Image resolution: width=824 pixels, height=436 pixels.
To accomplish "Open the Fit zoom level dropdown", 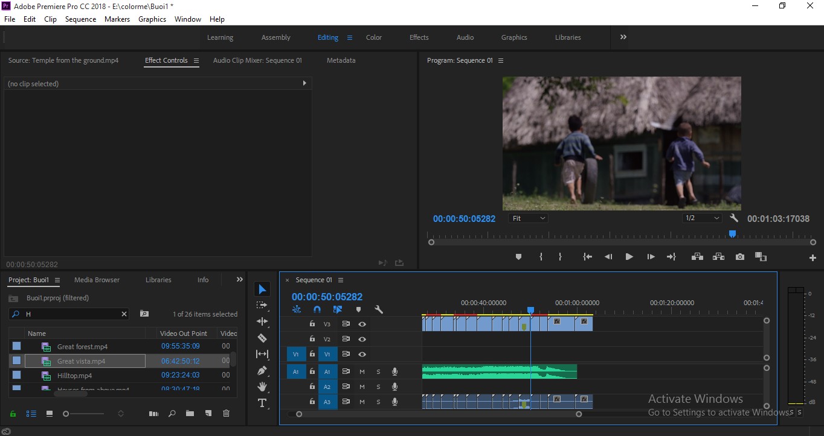I will [x=528, y=218].
